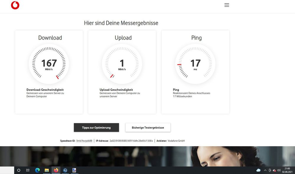Click the Tipps zur Optimierung button
295x174 pixels.
pyautogui.click(x=96, y=128)
